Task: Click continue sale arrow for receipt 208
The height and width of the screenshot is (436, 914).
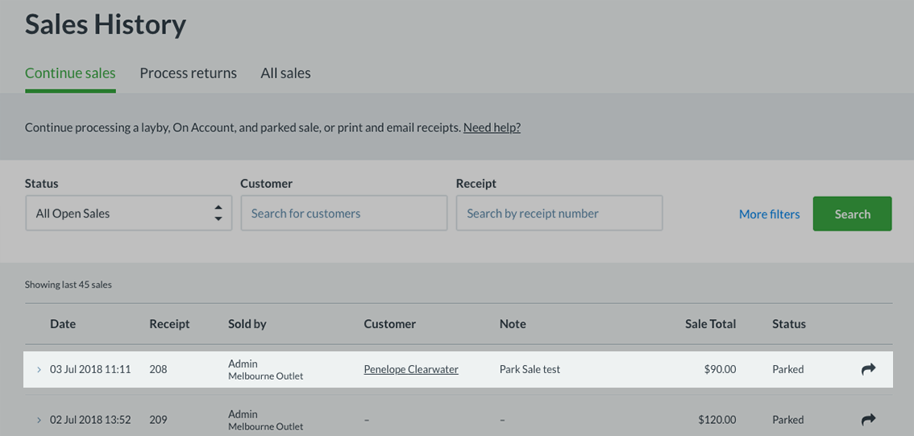Action: [x=868, y=369]
